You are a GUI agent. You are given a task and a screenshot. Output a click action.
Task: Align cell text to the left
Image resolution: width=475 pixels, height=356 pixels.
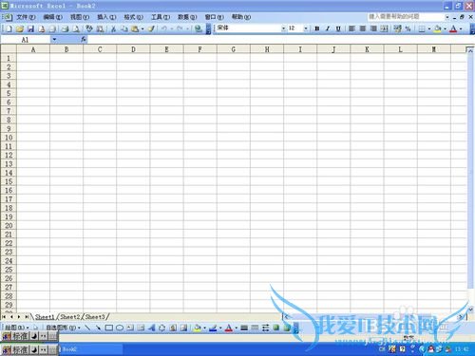[x=351, y=28]
